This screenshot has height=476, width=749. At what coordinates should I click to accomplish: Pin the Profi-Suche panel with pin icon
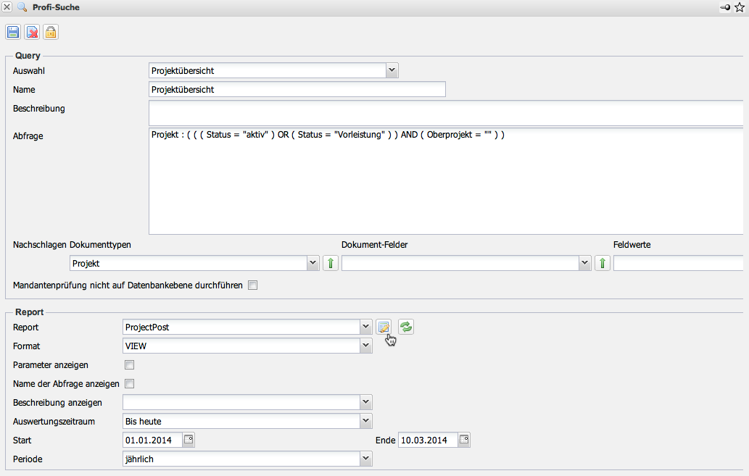[x=724, y=7]
